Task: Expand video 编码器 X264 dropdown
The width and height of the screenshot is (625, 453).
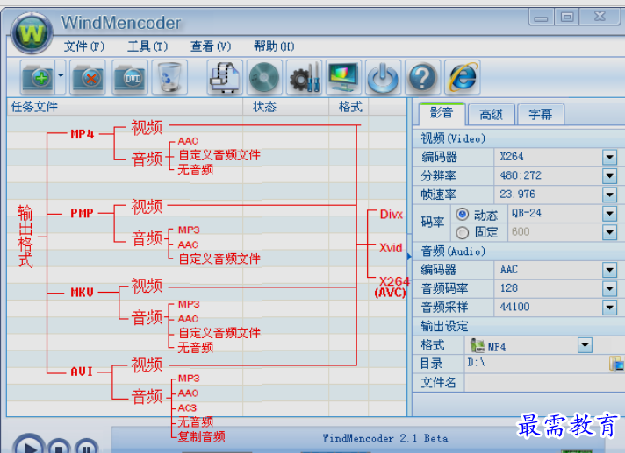Action: pos(609,157)
